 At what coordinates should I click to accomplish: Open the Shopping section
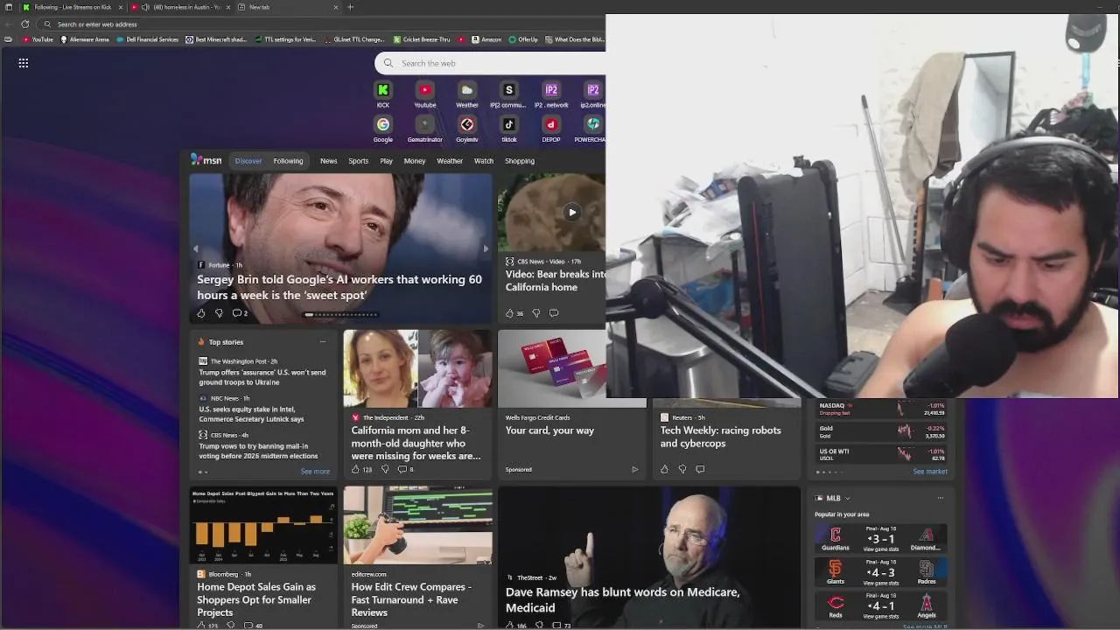tap(520, 161)
